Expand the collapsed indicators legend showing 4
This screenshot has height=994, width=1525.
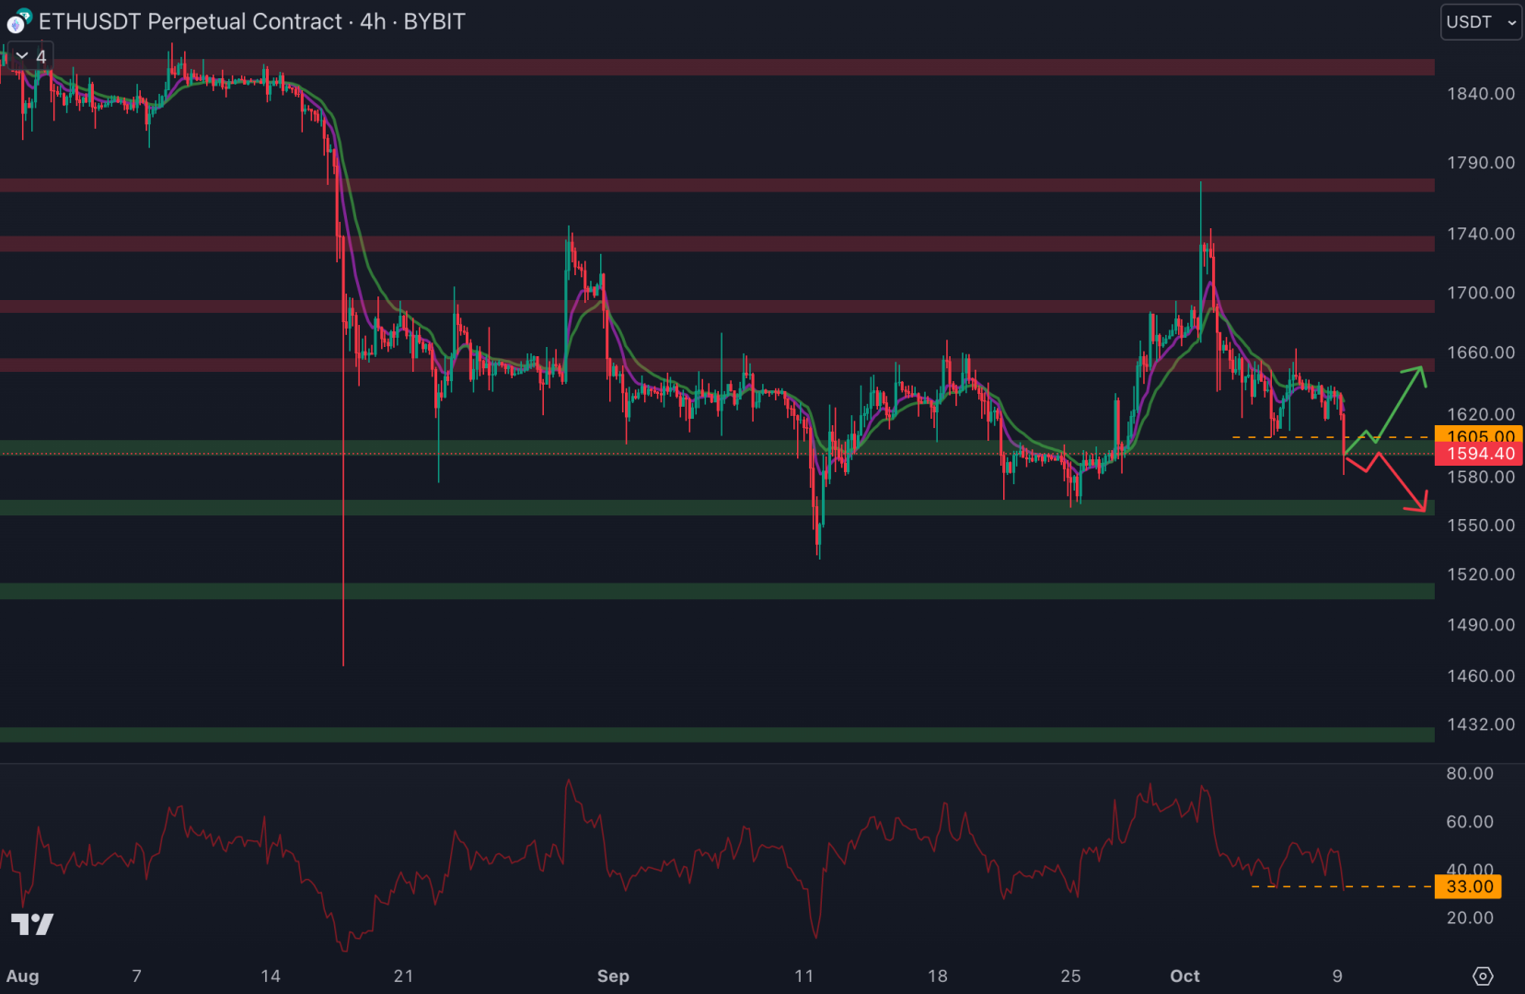pos(30,56)
